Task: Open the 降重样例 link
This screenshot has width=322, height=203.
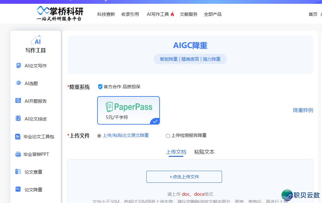Action: click(303, 110)
